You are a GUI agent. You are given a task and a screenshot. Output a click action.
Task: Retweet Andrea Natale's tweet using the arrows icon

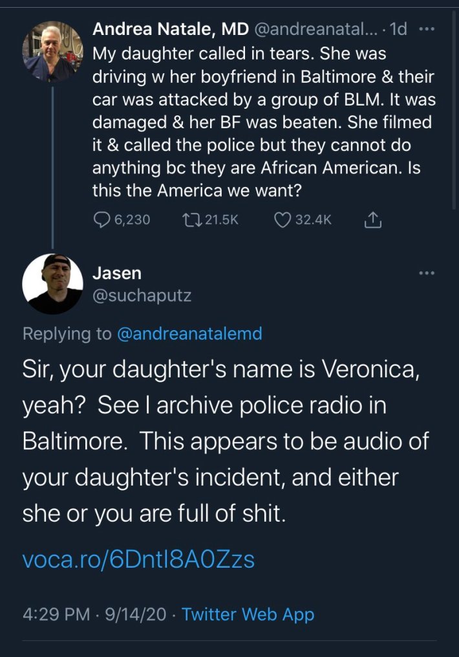193,220
